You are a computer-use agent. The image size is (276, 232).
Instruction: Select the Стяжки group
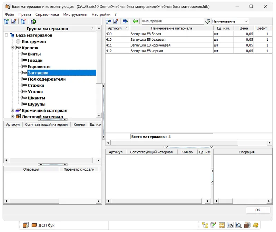[x=36, y=85]
